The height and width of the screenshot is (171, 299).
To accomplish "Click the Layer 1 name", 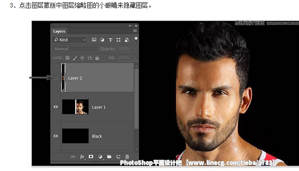I will click(x=99, y=107).
